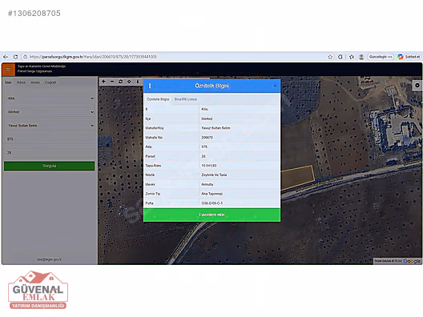Click the yellow highlighted parcel on map
423x317 pixels.
tap(297, 178)
